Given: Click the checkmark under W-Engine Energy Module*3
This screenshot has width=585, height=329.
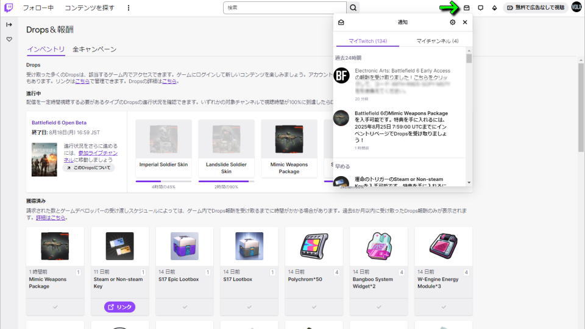Looking at the screenshot, I should 443,307.
